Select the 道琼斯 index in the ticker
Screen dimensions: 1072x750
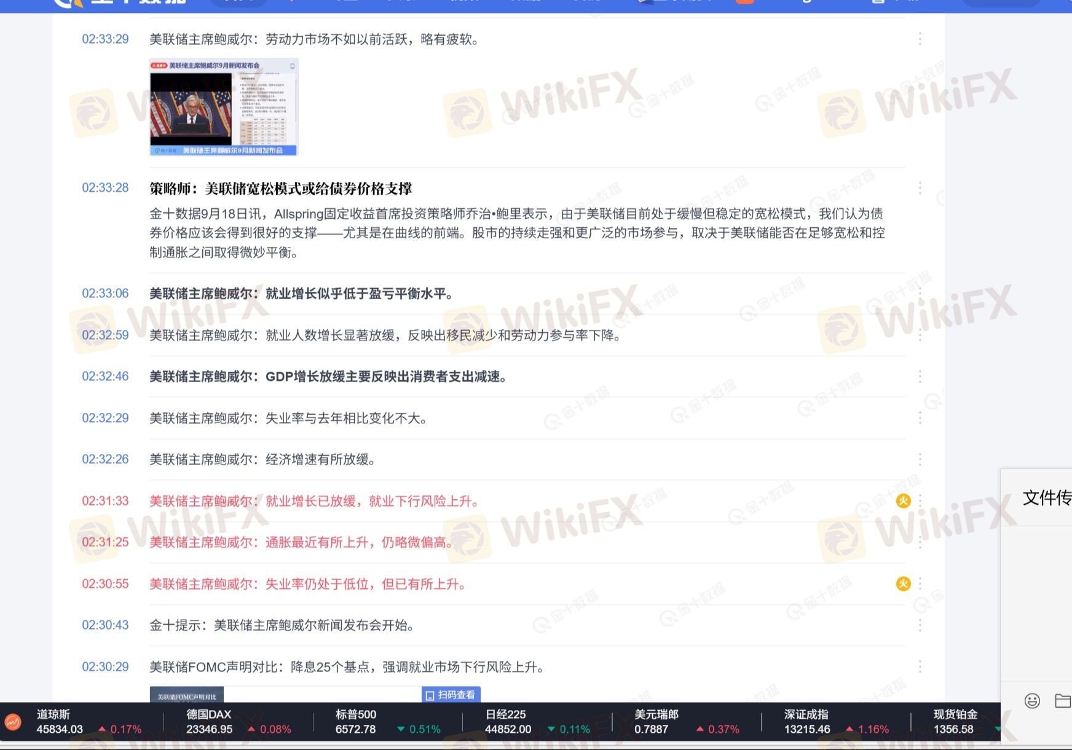click(x=89, y=722)
